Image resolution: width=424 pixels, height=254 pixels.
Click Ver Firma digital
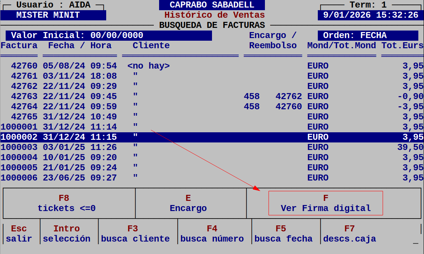325,204
